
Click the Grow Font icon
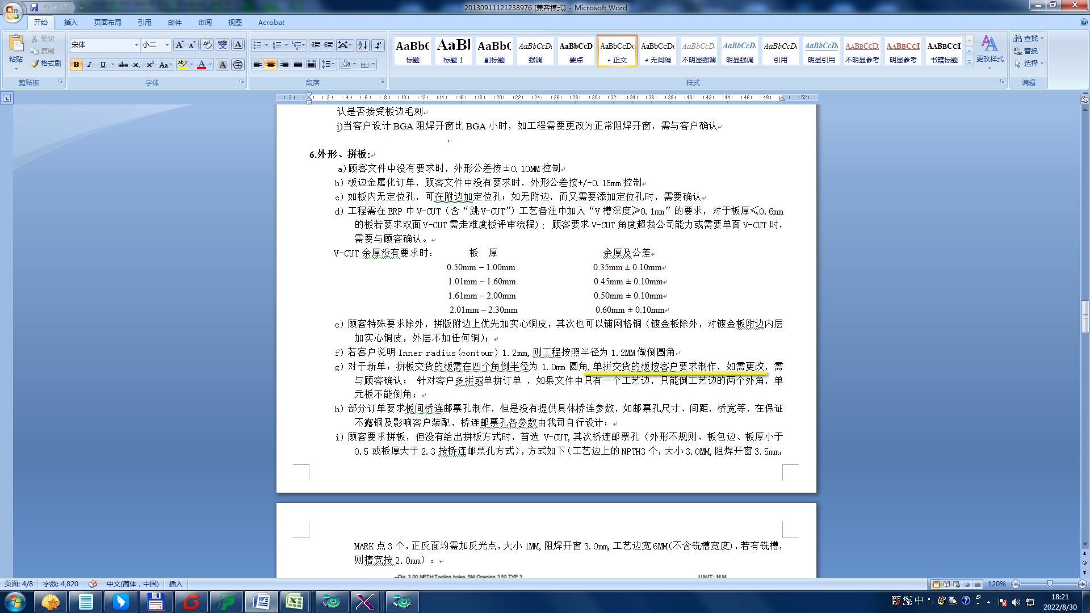point(179,45)
